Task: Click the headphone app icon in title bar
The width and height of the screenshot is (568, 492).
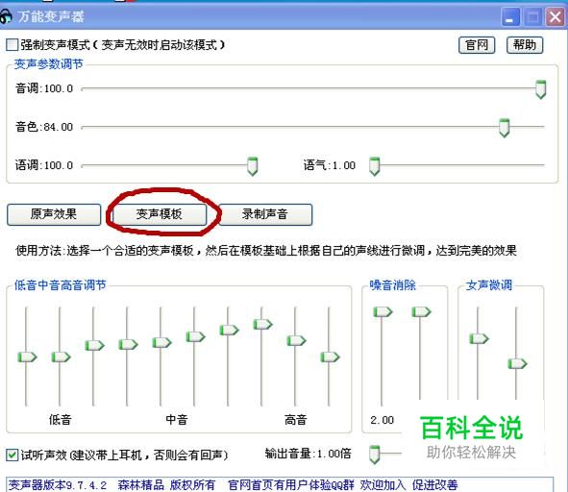Action: coord(5,16)
